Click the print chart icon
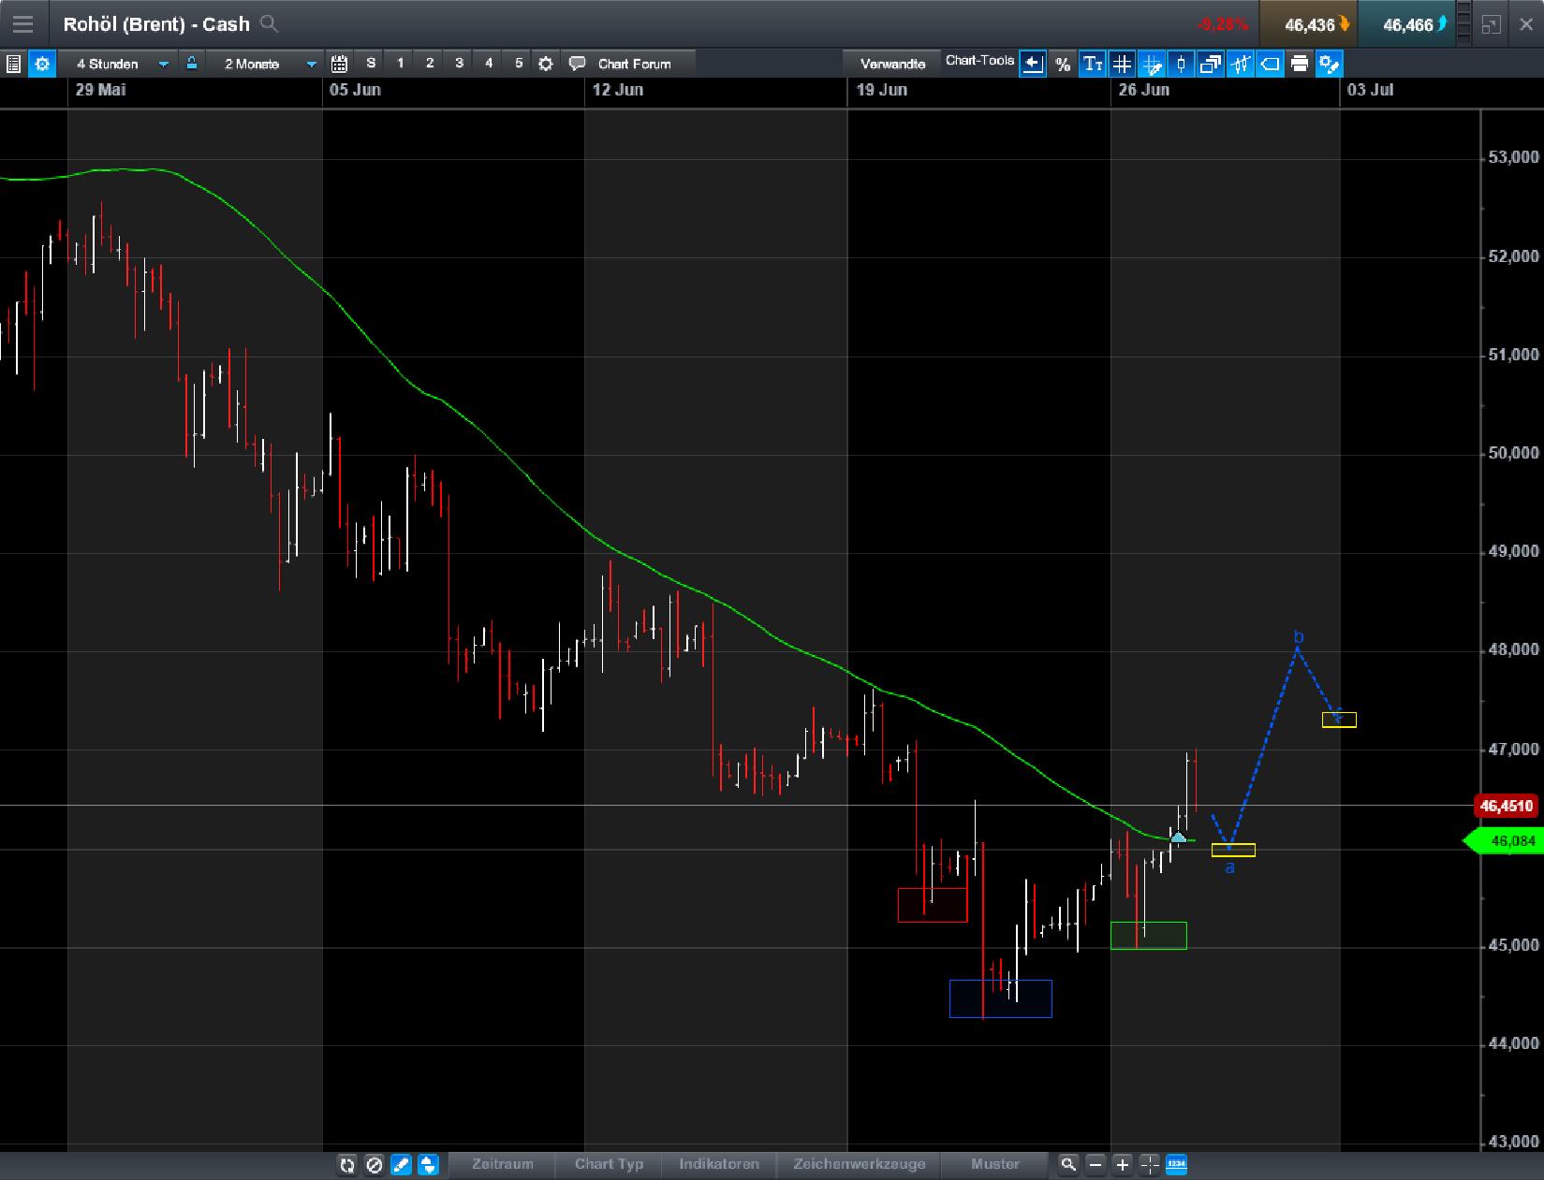Image resolution: width=1544 pixels, height=1180 pixels. click(x=1301, y=64)
